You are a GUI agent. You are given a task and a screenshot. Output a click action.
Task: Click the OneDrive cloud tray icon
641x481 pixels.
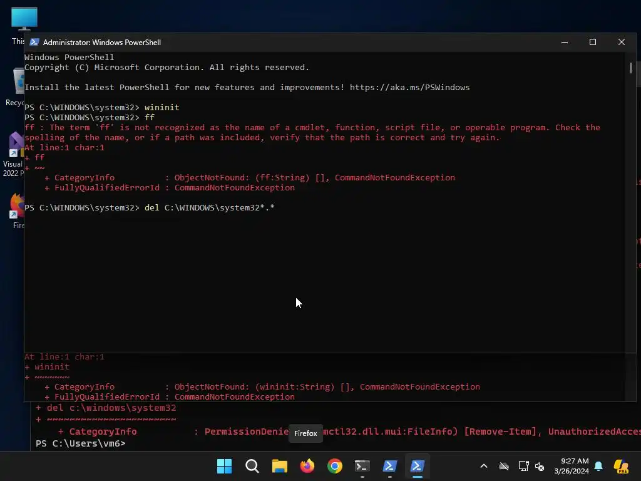[x=504, y=466]
